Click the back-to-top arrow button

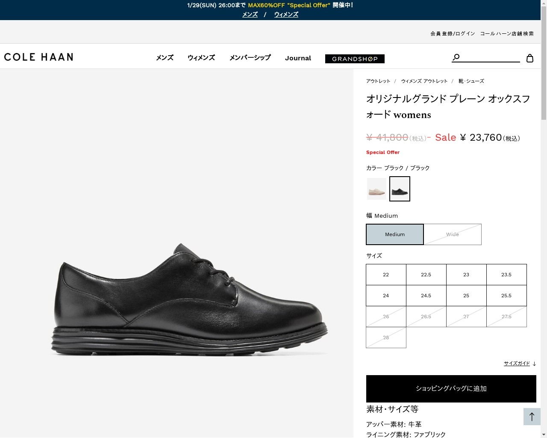click(532, 417)
